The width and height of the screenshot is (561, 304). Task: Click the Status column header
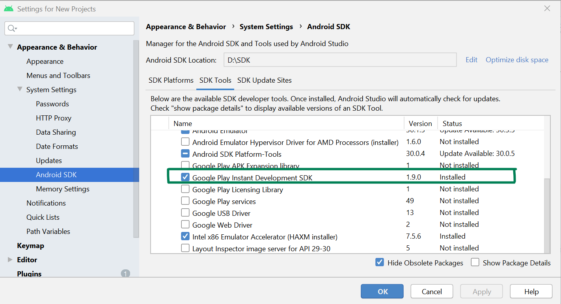491,123
